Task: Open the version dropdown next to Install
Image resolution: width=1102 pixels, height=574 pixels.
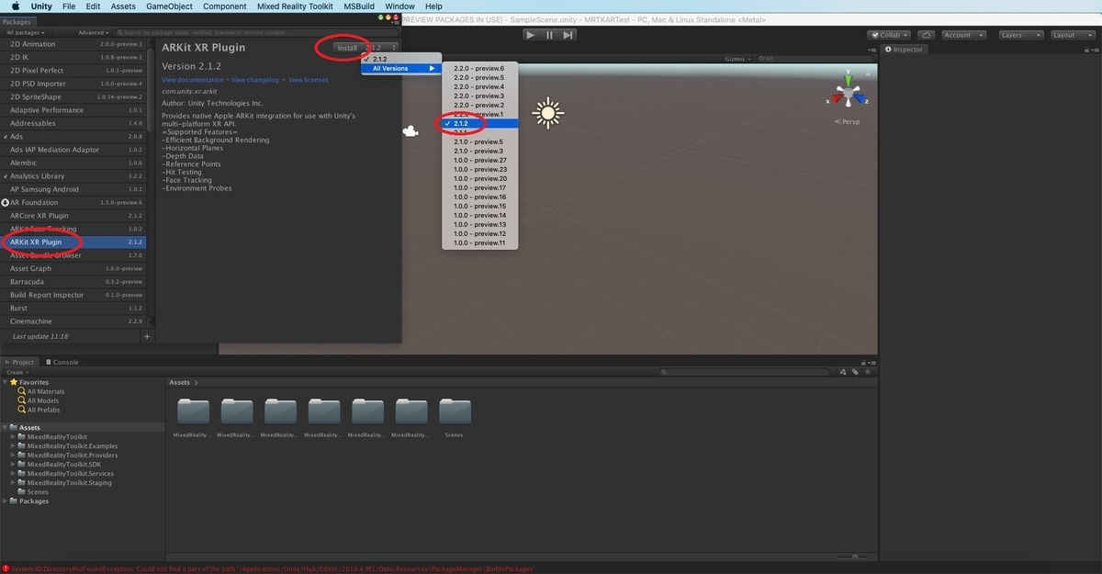Action: (381, 47)
